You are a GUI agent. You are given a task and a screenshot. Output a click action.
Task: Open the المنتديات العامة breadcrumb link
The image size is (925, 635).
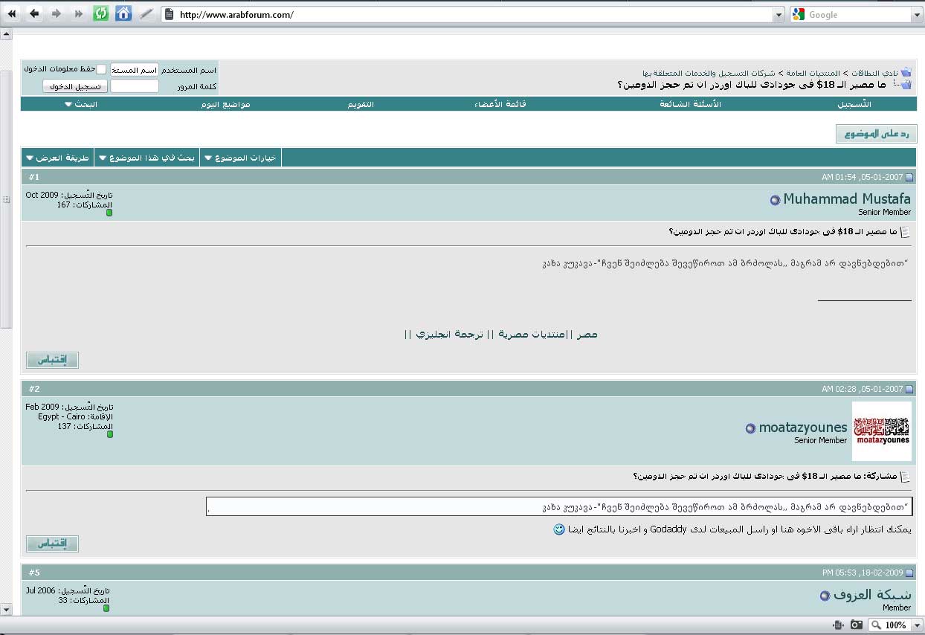tap(814, 73)
